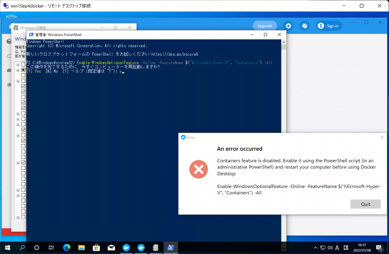Close the Docker Error dialog
The image size is (389, 254).
coord(382,137)
